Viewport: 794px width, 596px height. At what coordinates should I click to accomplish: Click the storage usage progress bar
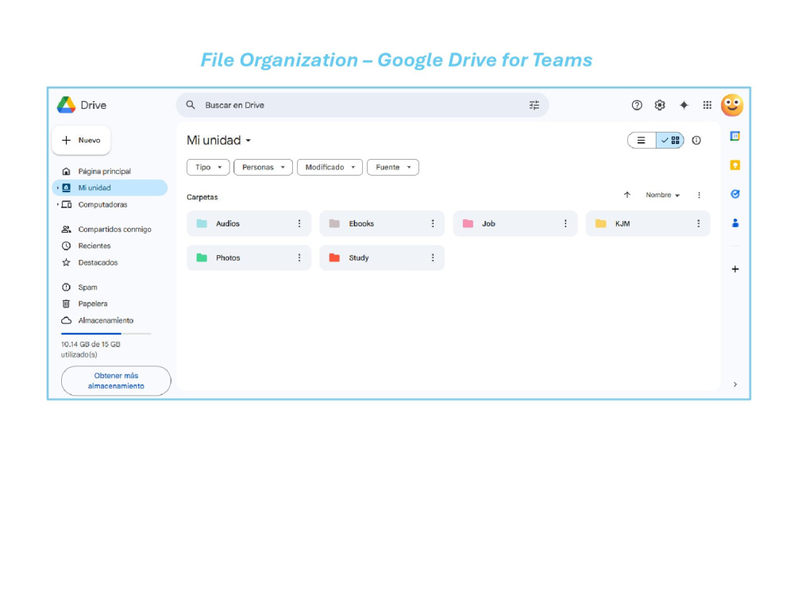point(106,334)
